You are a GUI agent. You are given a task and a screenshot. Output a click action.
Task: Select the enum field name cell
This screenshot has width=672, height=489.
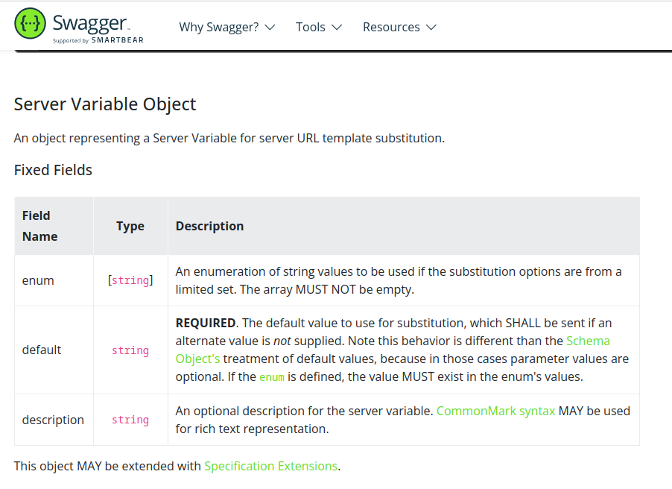point(38,280)
